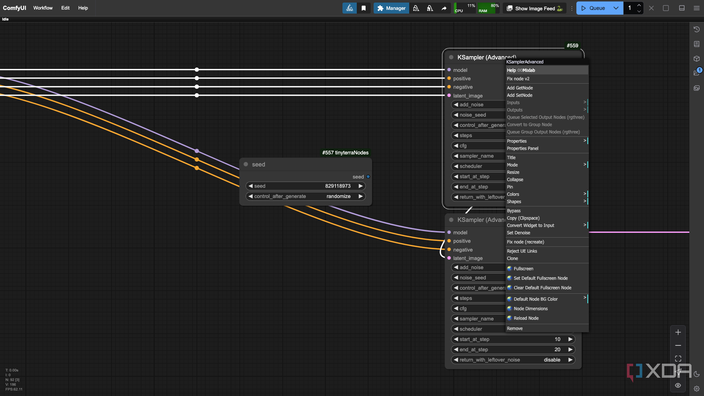Open the Edit menu

[65, 8]
